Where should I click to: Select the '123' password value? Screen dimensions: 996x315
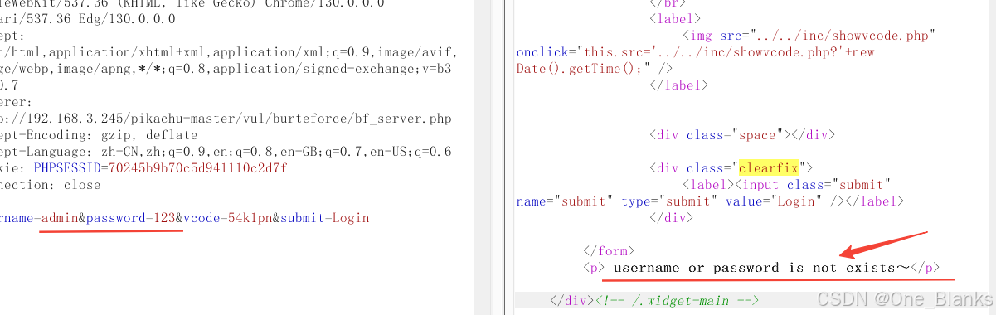coord(164,218)
